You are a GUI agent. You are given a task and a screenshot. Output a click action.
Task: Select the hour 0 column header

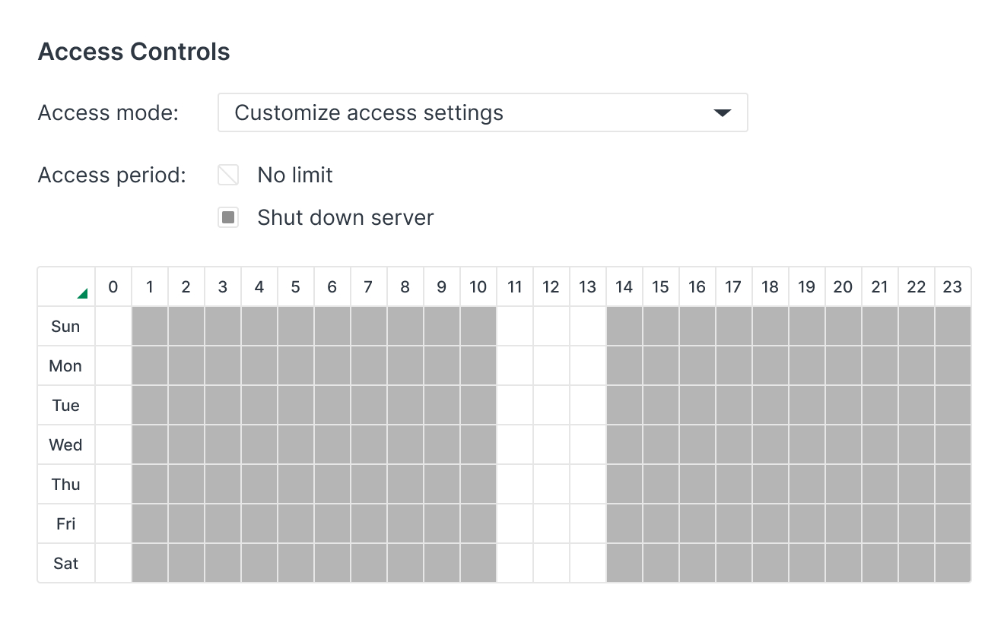(x=113, y=287)
